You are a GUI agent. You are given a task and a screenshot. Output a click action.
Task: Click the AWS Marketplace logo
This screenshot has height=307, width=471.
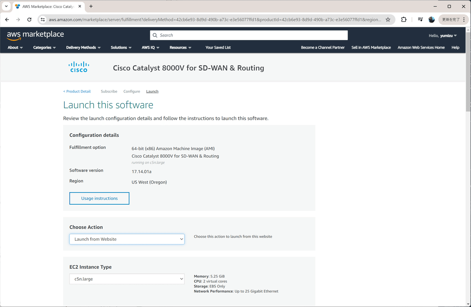pos(35,35)
